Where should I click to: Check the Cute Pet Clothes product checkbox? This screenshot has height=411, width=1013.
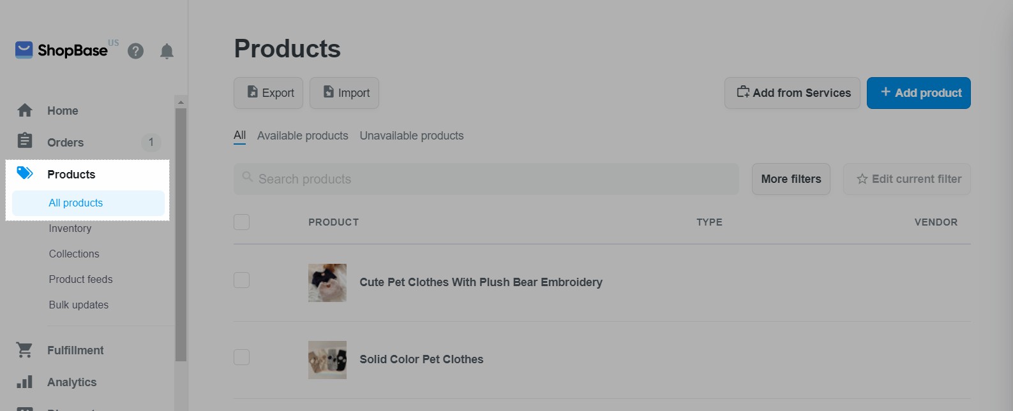point(241,280)
